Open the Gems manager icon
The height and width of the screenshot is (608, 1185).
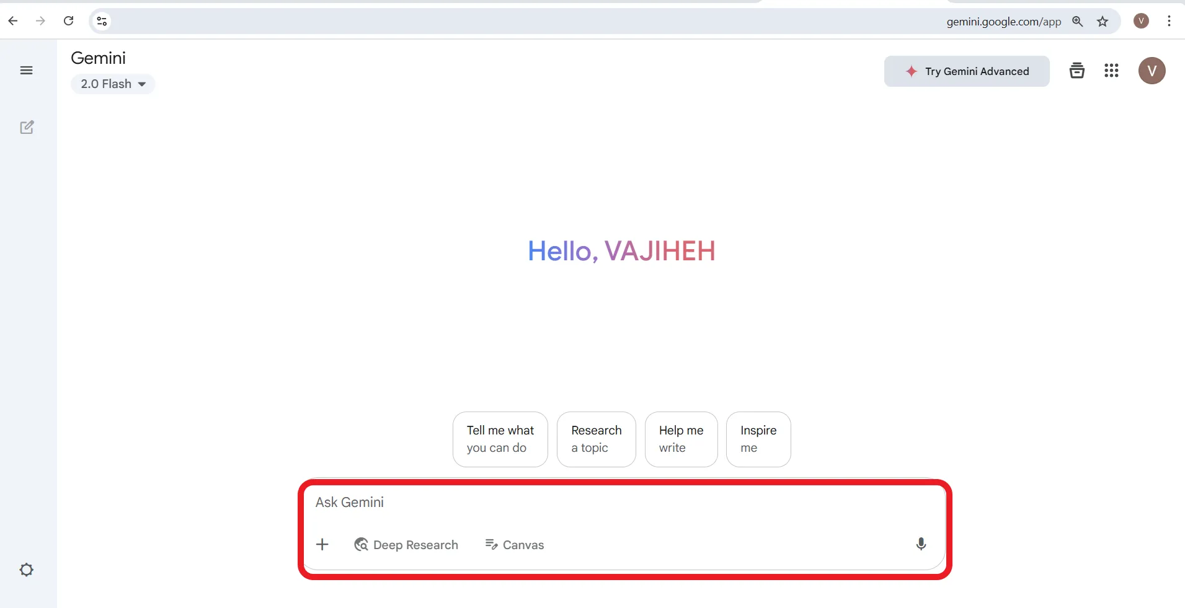[x=1077, y=71]
